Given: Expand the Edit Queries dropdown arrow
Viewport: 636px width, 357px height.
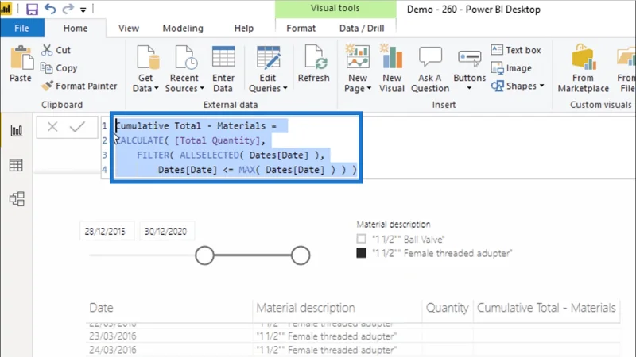Looking at the screenshot, I should coord(285,88).
